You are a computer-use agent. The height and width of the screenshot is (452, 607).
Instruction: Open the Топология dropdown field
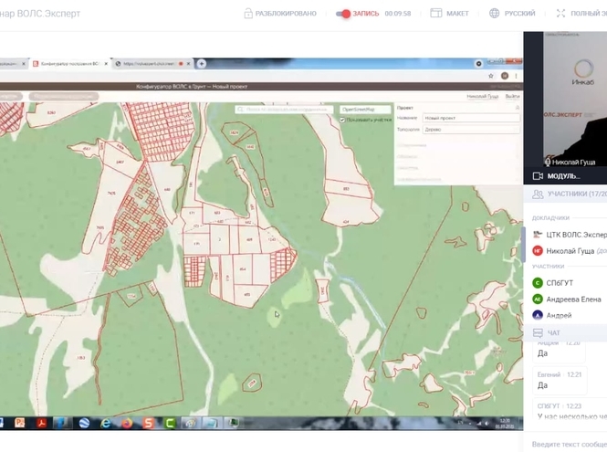(x=471, y=130)
